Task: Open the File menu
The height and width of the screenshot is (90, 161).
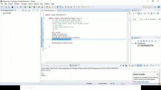Action: 2,4
